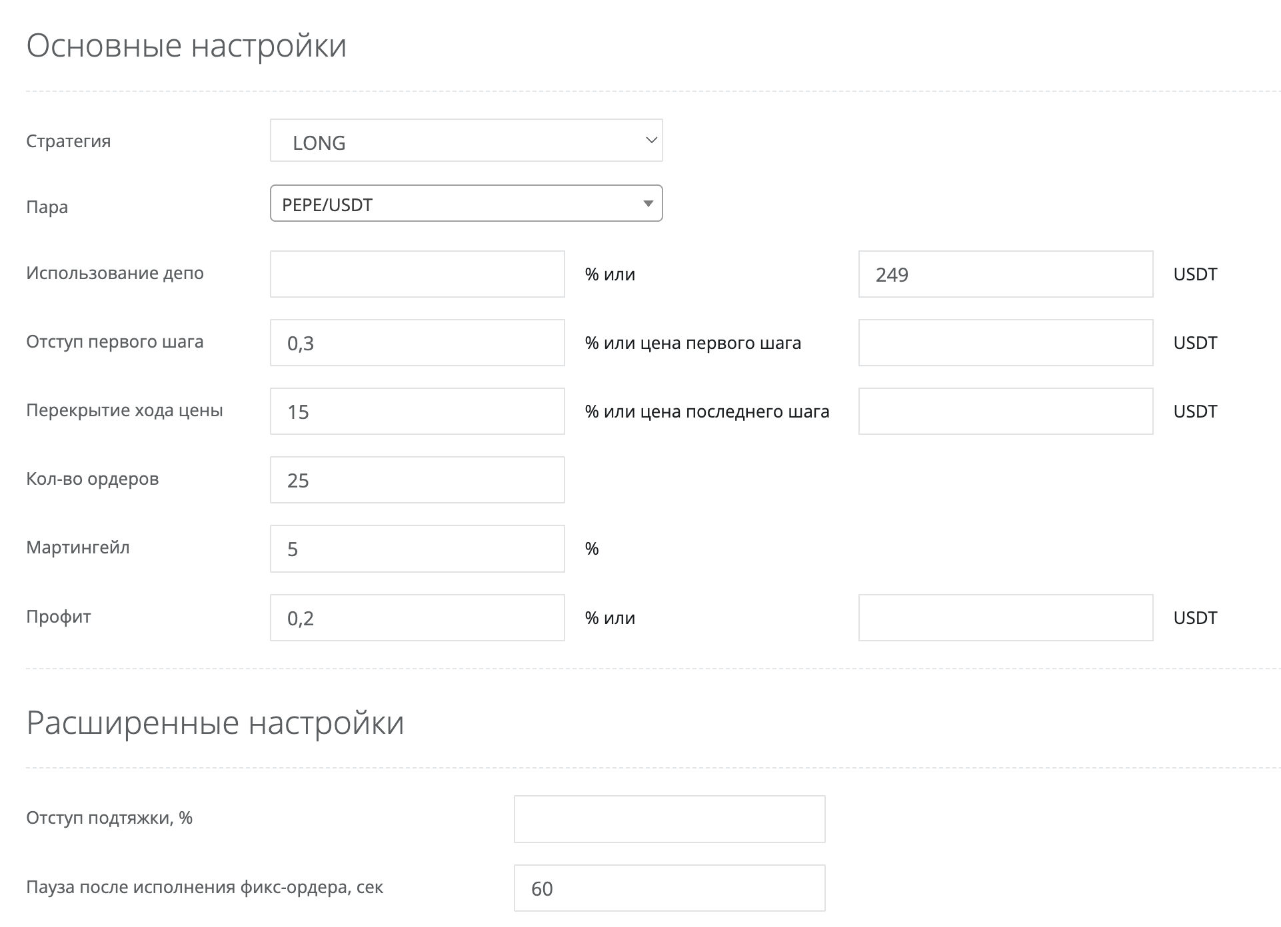Image resolution: width=1281 pixels, height=927 pixels.
Task: Focus the empty Профит USDT amount field
Action: pos(1005,618)
